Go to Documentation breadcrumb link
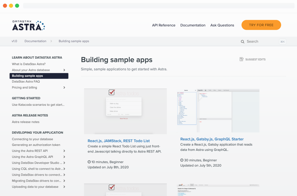This screenshot has width=297, height=196. [x=35, y=41]
